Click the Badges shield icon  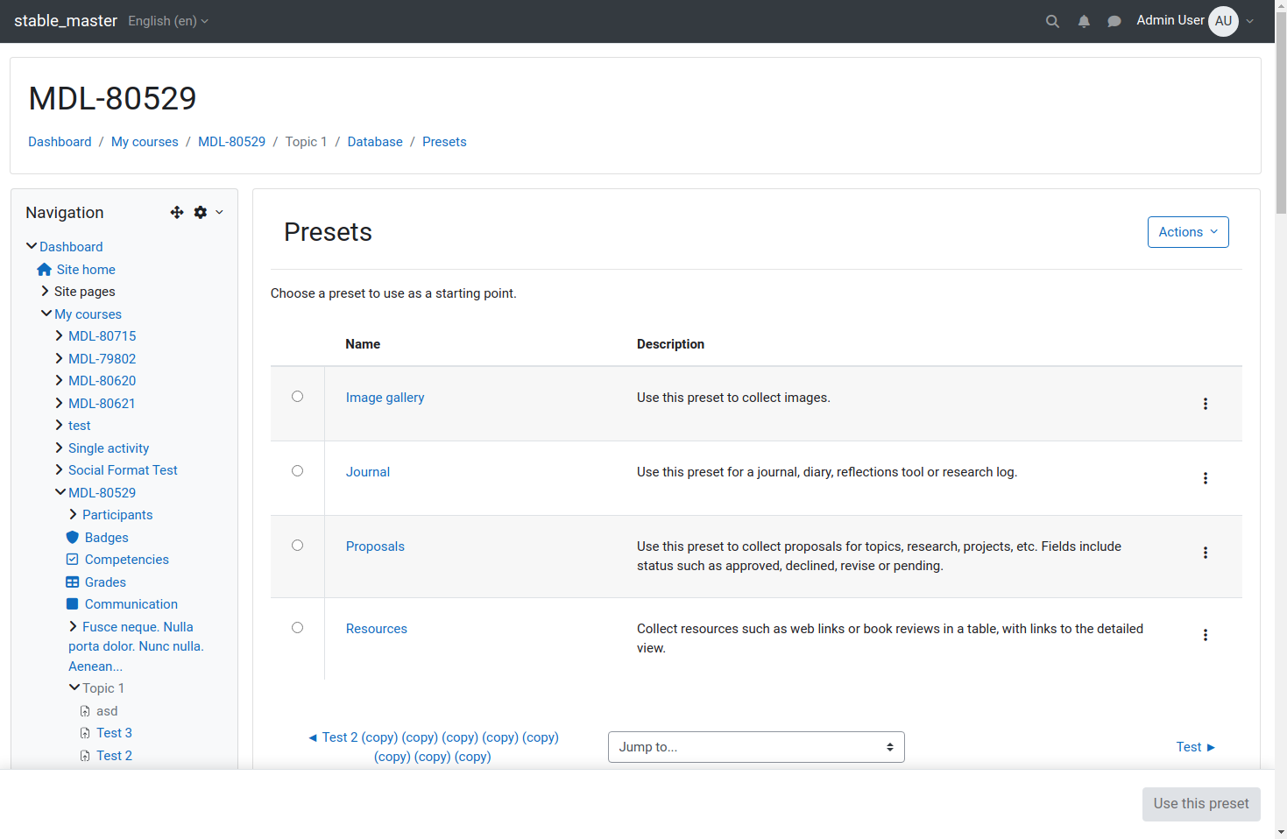[73, 537]
